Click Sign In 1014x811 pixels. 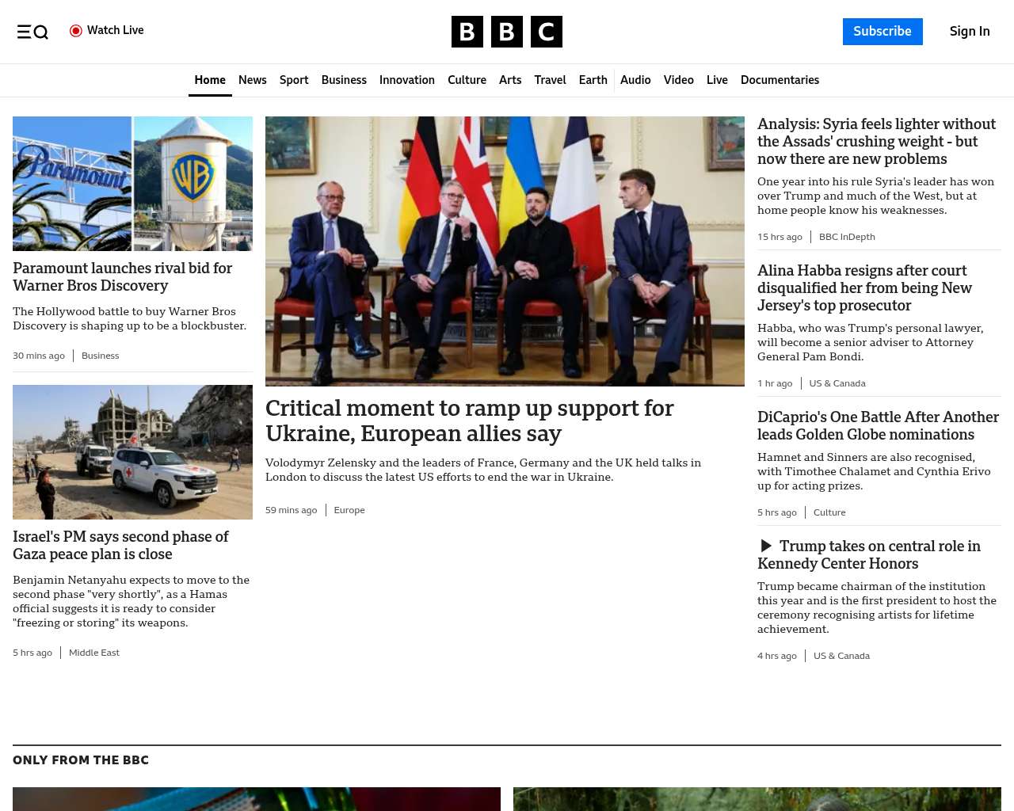[x=970, y=32]
